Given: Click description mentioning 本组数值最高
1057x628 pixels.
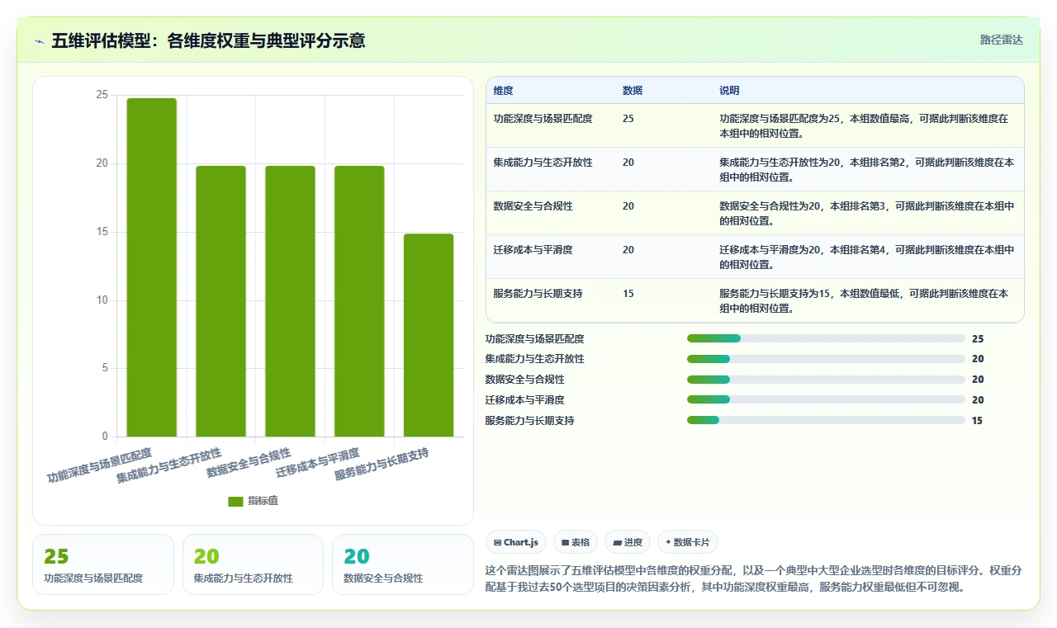Looking at the screenshot, I should coord(865,126).
